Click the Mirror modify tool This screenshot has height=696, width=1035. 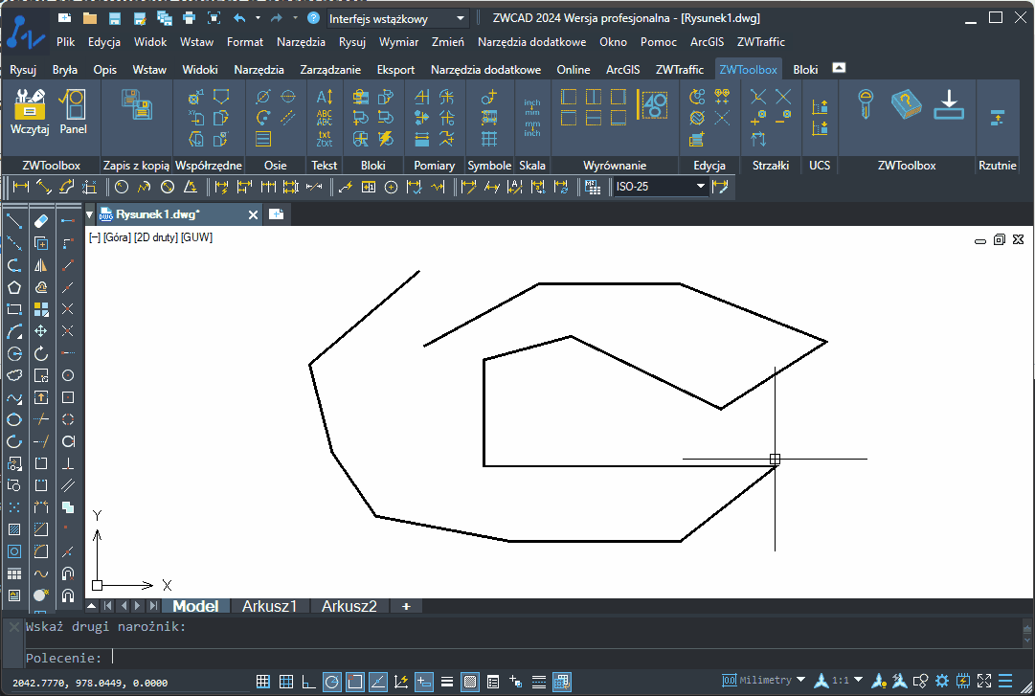point(41,265)
